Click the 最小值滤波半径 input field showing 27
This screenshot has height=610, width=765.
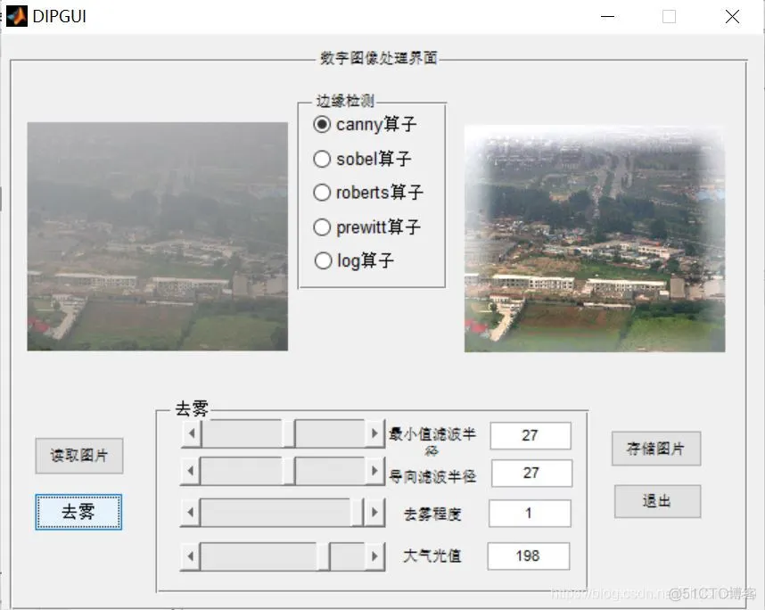click(530, 435)
